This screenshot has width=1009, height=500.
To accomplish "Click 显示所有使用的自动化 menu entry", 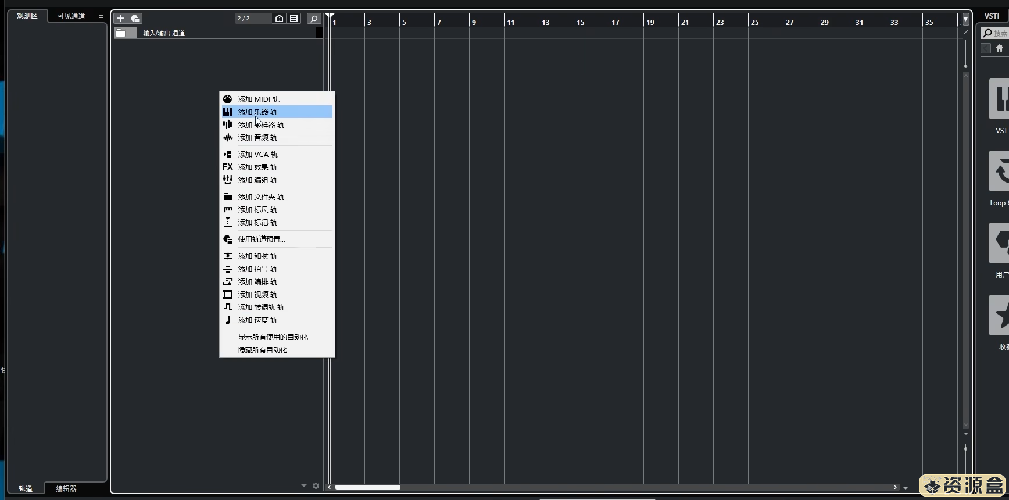I will tap(277, 337).
